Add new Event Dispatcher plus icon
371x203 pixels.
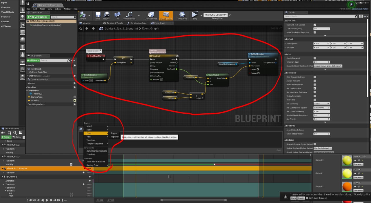[x=75, y=104]
